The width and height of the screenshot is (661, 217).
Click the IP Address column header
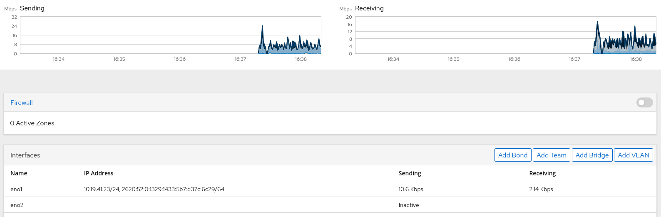99,173
